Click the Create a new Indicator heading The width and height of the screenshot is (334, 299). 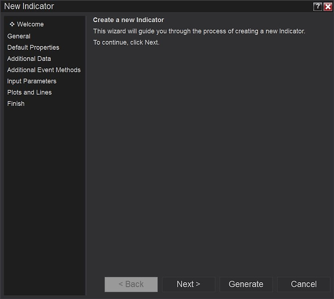(x=129, y=20)
